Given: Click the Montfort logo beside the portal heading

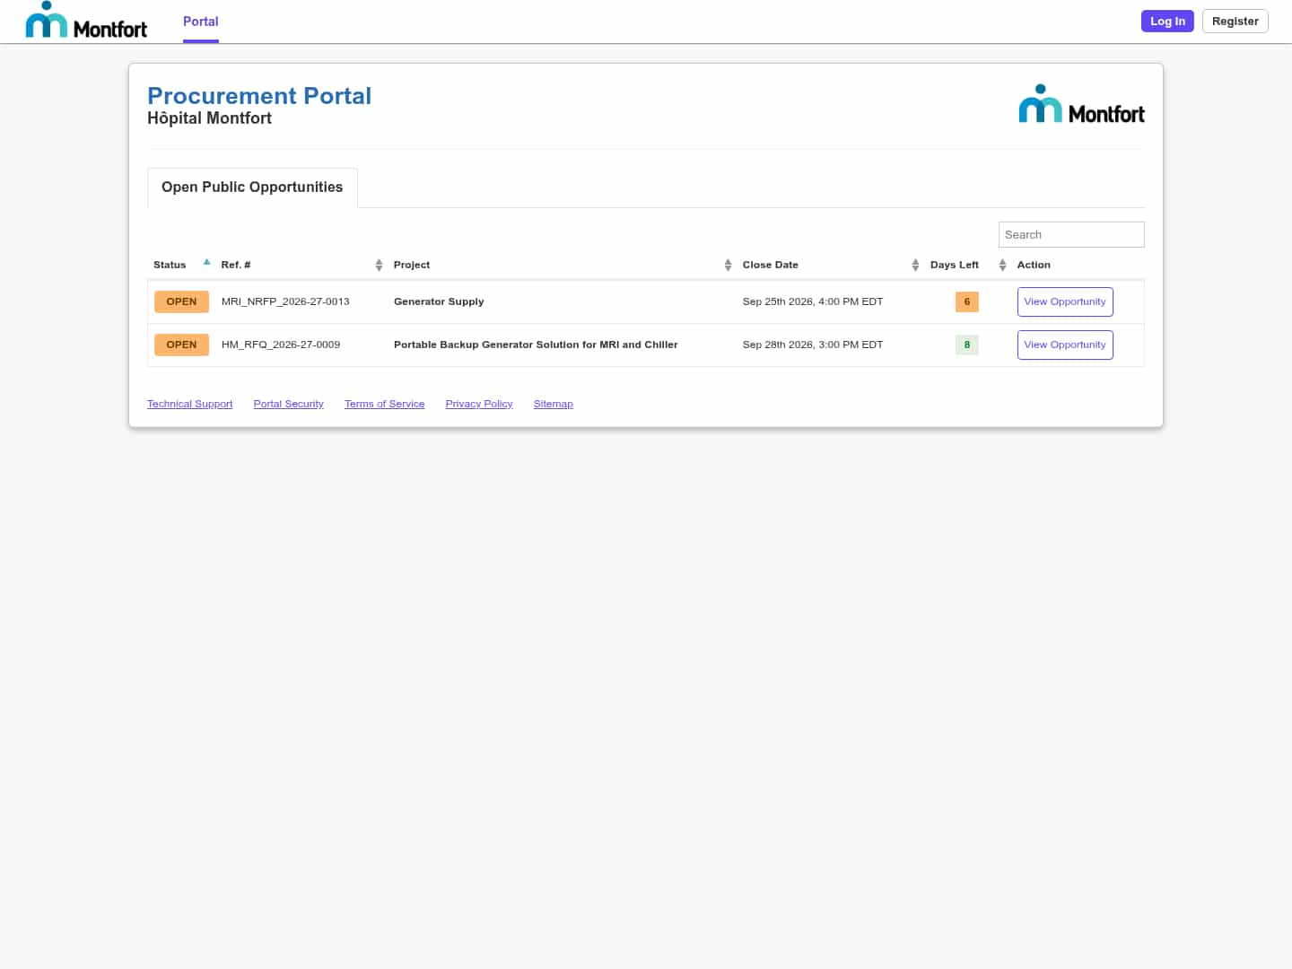Looking at the screenshot, I should tap(1081, 103).
